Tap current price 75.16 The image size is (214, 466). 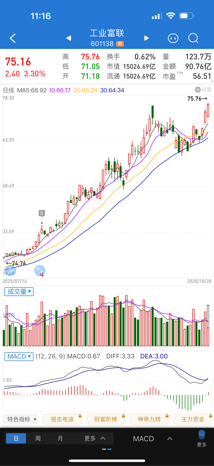[18, 62]
